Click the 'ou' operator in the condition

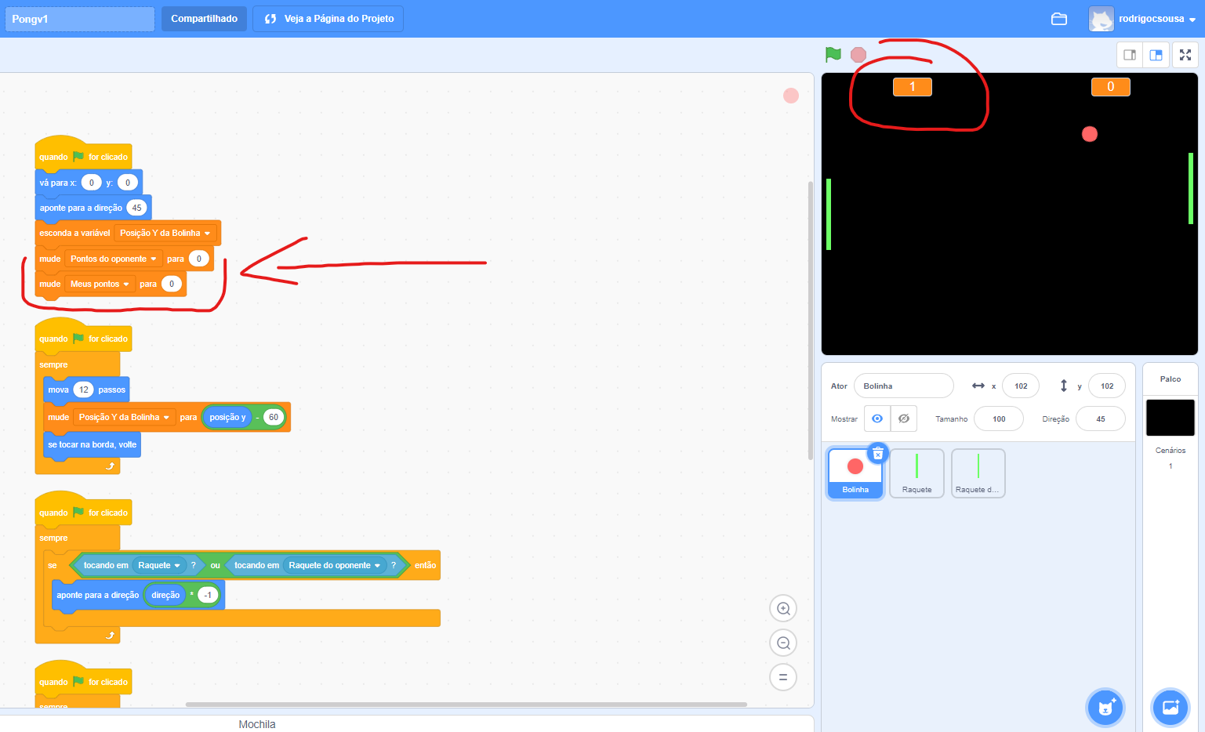tap(215, 565)
